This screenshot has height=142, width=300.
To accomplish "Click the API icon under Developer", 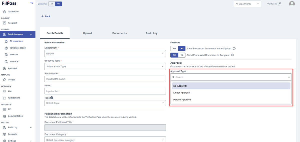I will point(4,109).
